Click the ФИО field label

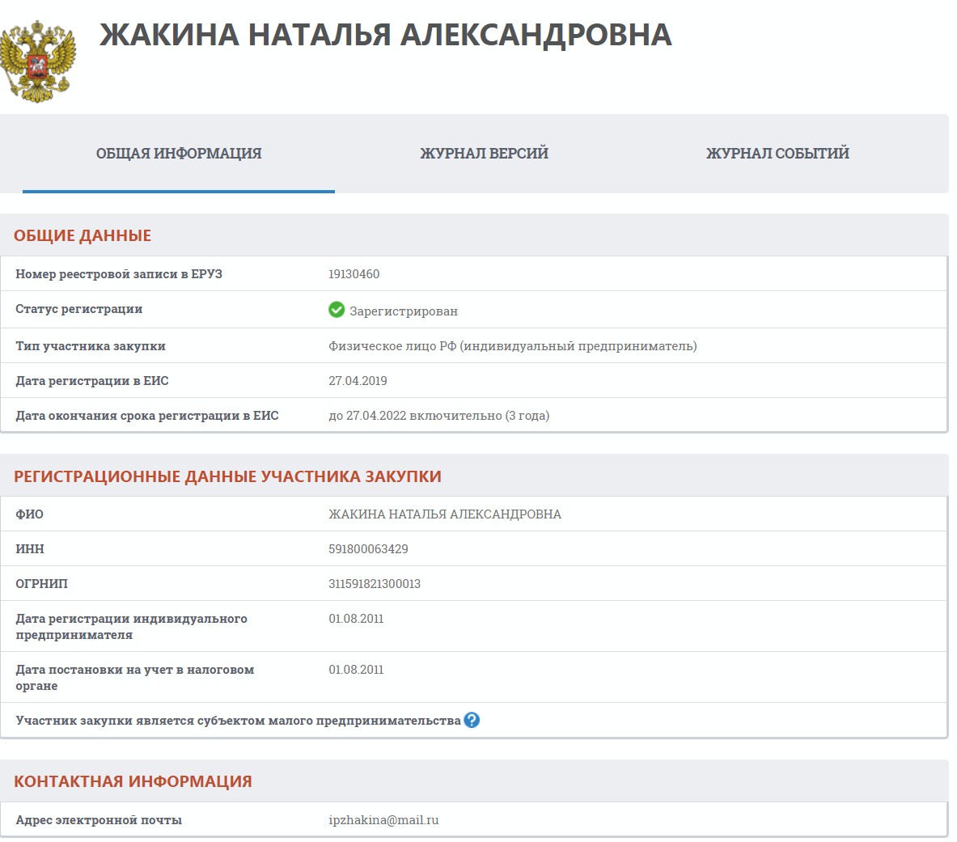tap(29, 514)
